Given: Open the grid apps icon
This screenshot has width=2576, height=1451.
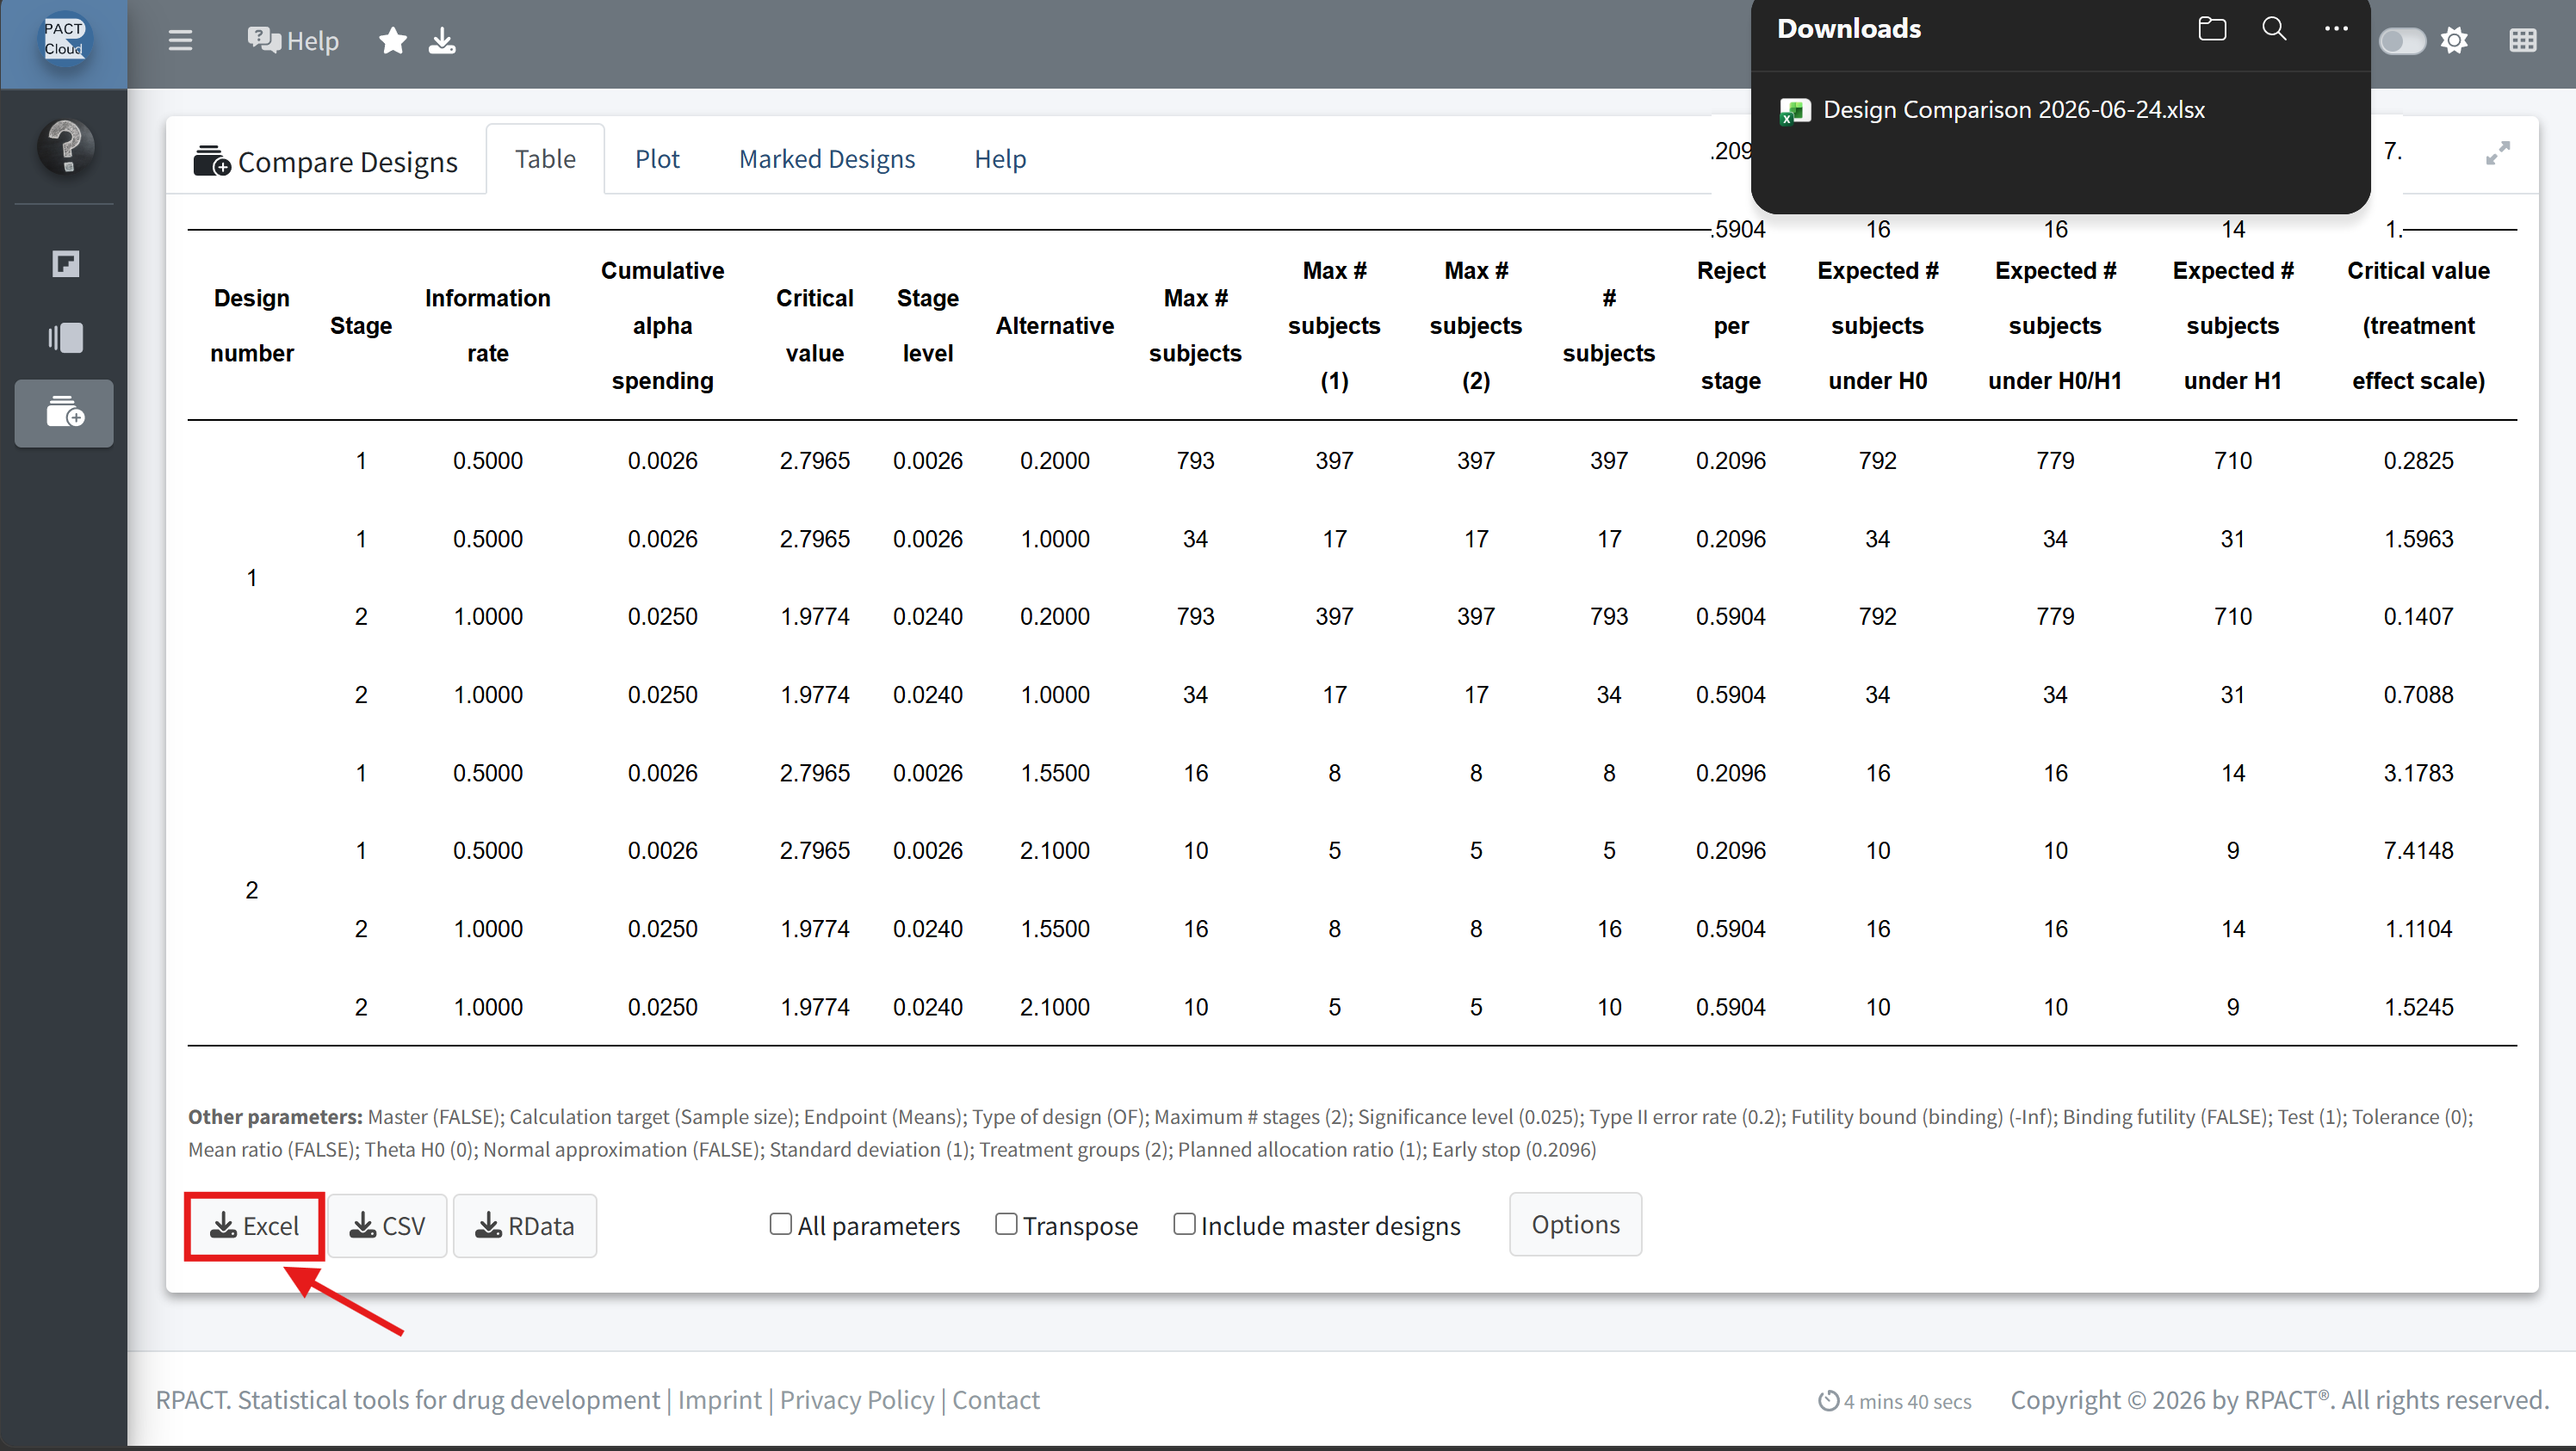Looking at the screenshot, I should 2523,41.
